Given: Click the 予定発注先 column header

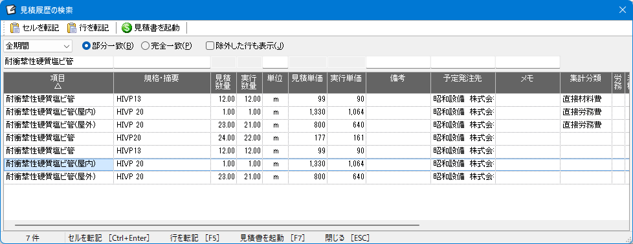Looking at the screenshot, I should [463, 82].
